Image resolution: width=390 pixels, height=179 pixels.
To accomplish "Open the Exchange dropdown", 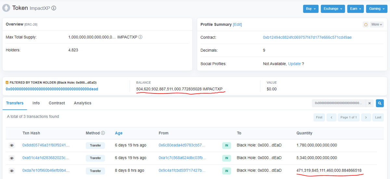I will (x=333, y=9).
